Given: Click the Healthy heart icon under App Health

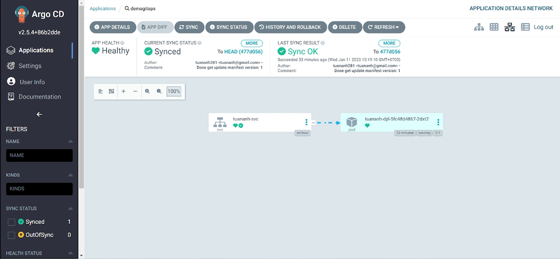Looking at the screenshot, I should [96, 51].
